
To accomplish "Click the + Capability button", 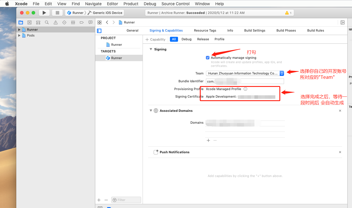I will coord(155,39).
